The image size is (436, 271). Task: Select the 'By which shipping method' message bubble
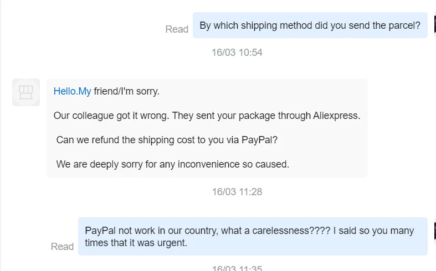[x=310, y=25]
